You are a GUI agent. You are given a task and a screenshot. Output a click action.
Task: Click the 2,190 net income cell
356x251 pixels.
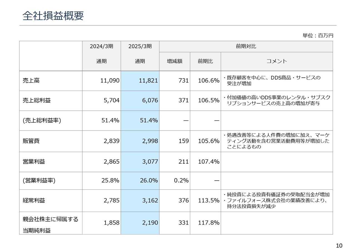[150, 223]
